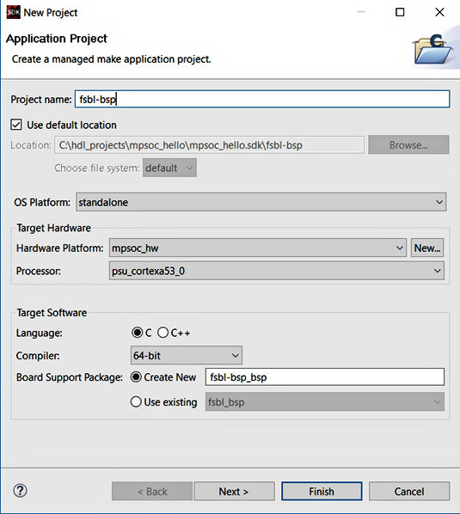Open the Choose file system default dropdown
Screen dimensions: 460x514
tap(169, 168)
